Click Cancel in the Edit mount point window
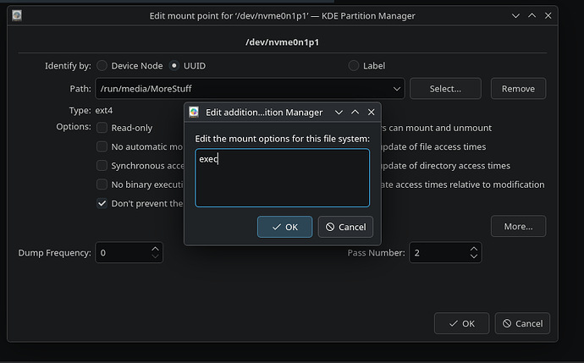584x363 pixels. 522,323
